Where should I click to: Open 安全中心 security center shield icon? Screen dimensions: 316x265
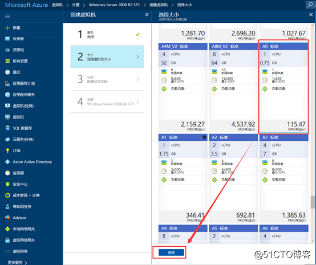tap(7, 184)
